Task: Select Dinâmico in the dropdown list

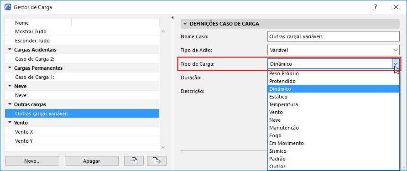Action: coord(333,89)
